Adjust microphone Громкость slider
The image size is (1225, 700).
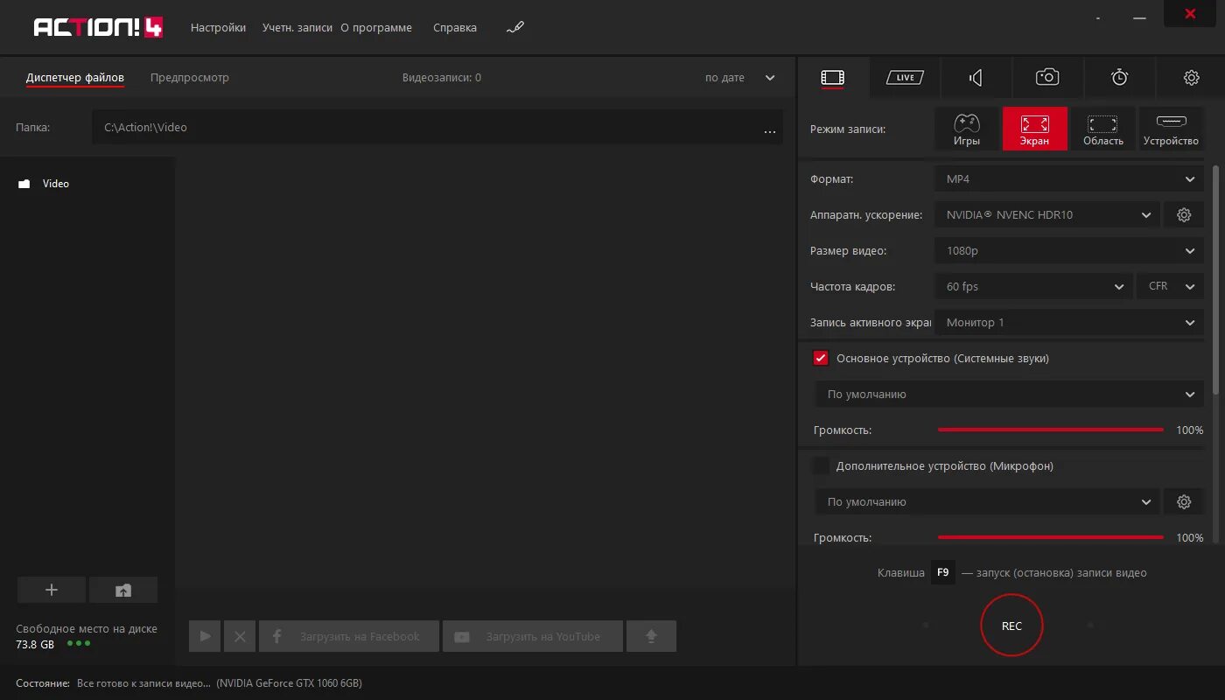pyautogui.click(x=1051, y=537)
